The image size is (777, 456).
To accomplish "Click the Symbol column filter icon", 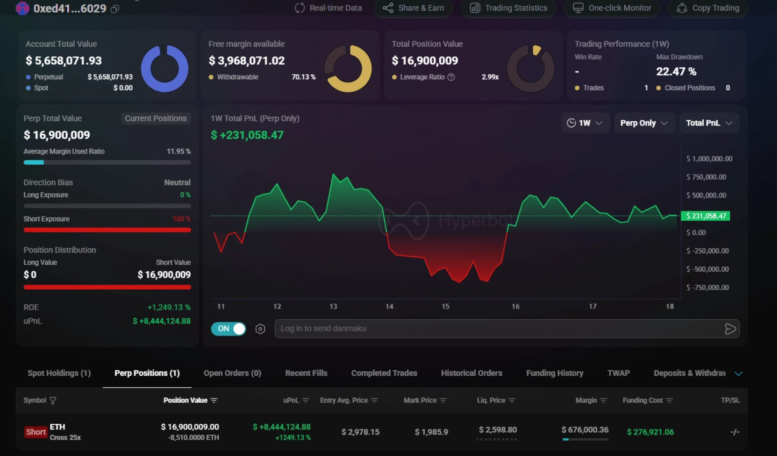I will tap(53, 400).
